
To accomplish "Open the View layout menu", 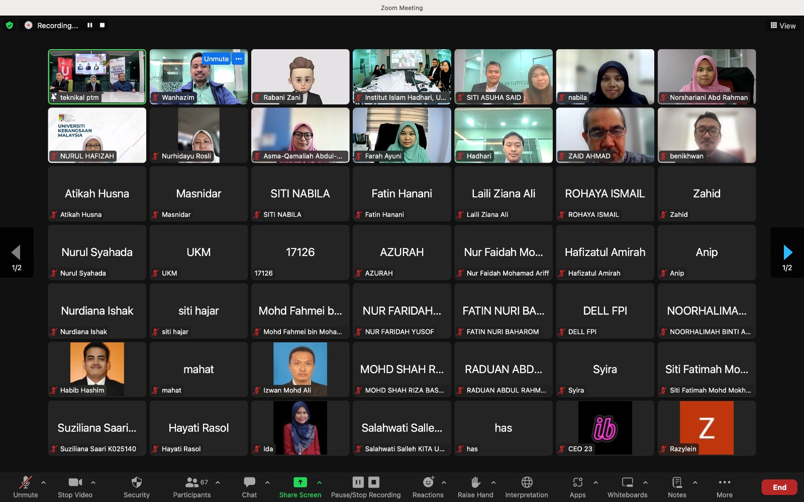I will pos(783,26).
